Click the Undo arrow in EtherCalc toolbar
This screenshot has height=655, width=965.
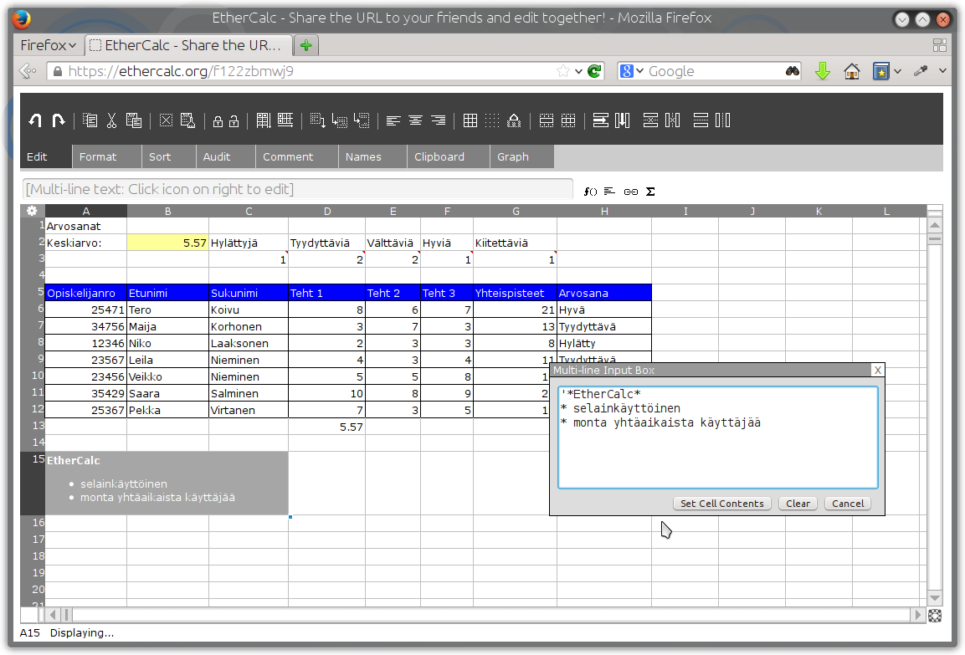[x=35, y=120]
